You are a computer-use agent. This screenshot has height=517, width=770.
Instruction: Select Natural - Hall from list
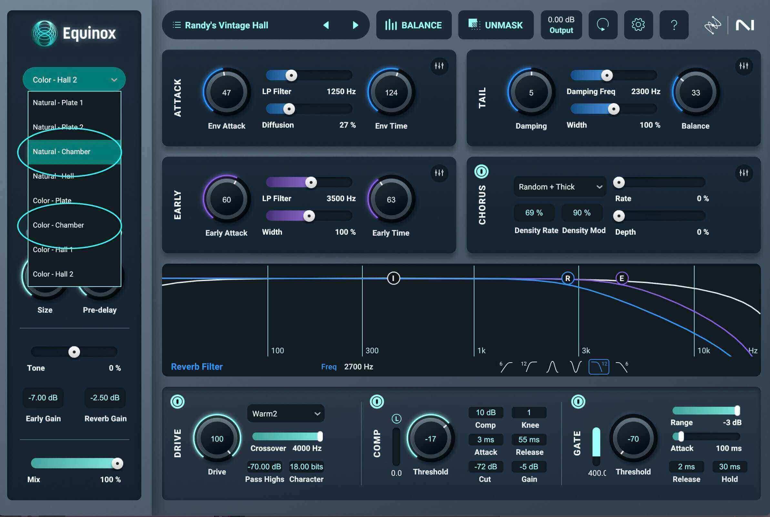(x=74, y=176)
